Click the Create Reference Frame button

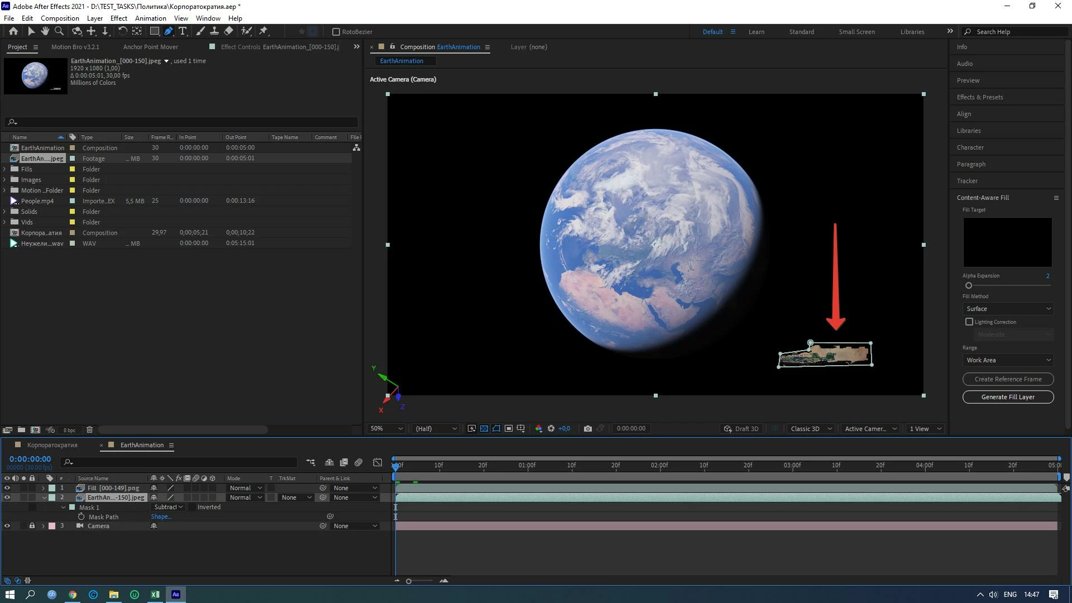[1008, 379]
